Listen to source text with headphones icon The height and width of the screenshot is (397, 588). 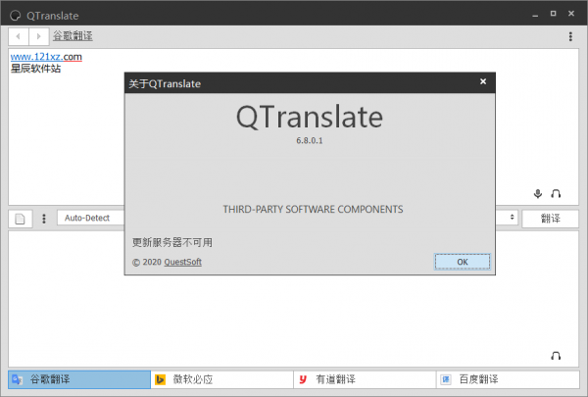coord(556,194)
